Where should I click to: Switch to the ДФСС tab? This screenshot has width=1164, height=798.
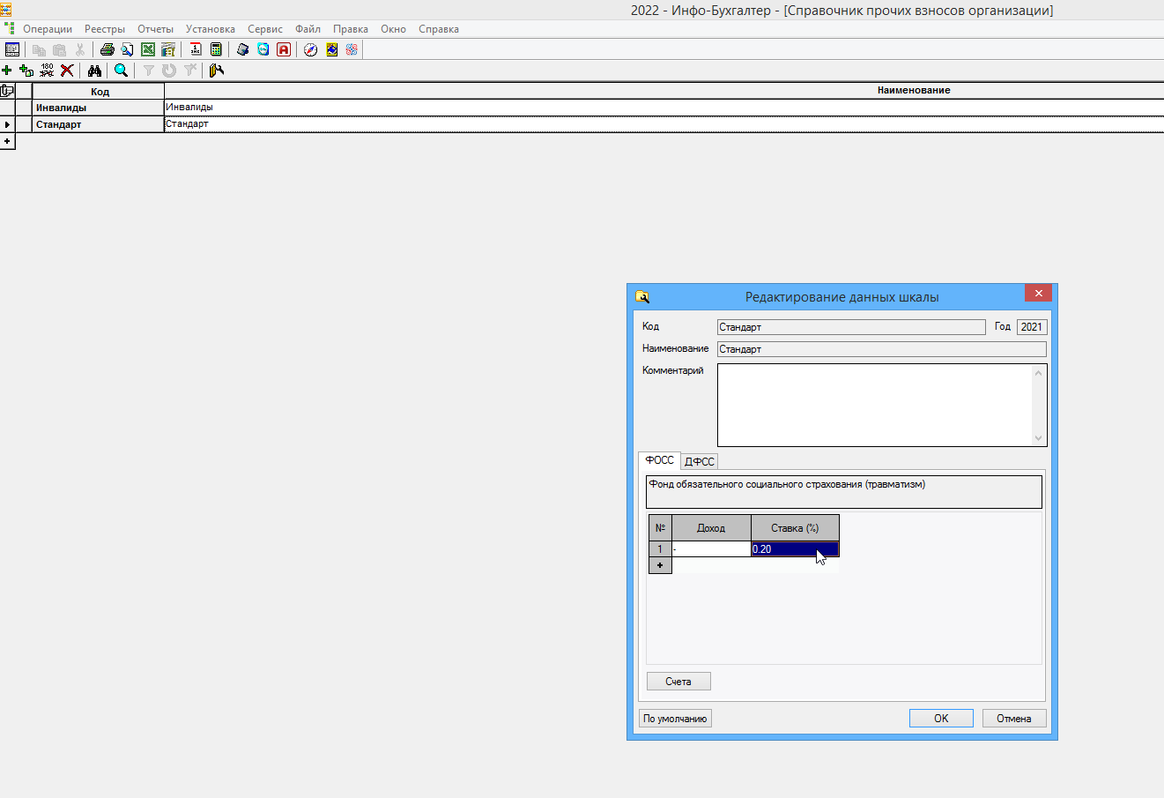pyautogui.click(x=700, y=461)
